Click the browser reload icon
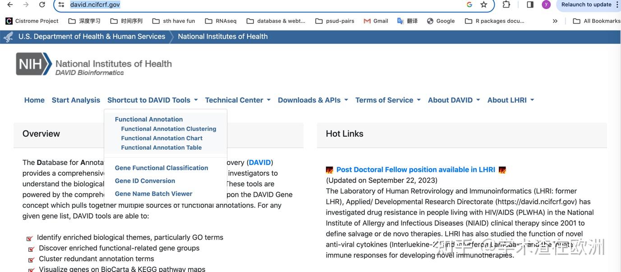This screenshot has width=621, height=272. point(42,5)
